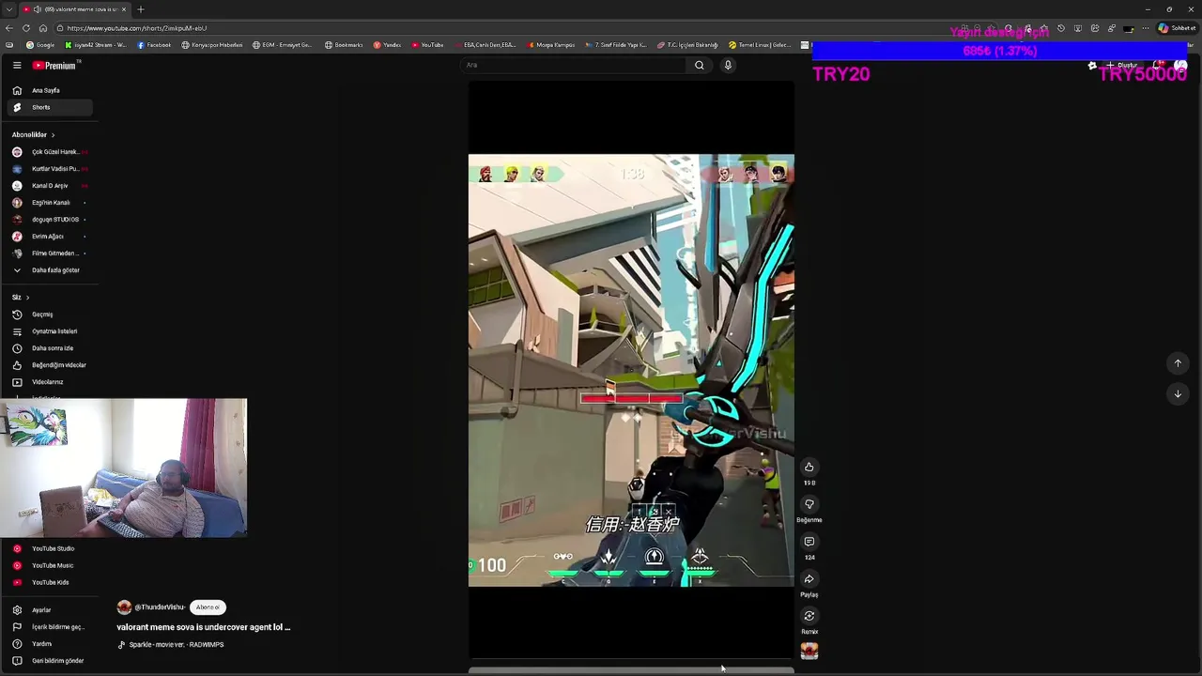
Task: Open Kurtlar Vadisi Pusu channel subscription
Action: tap(50, 169)
